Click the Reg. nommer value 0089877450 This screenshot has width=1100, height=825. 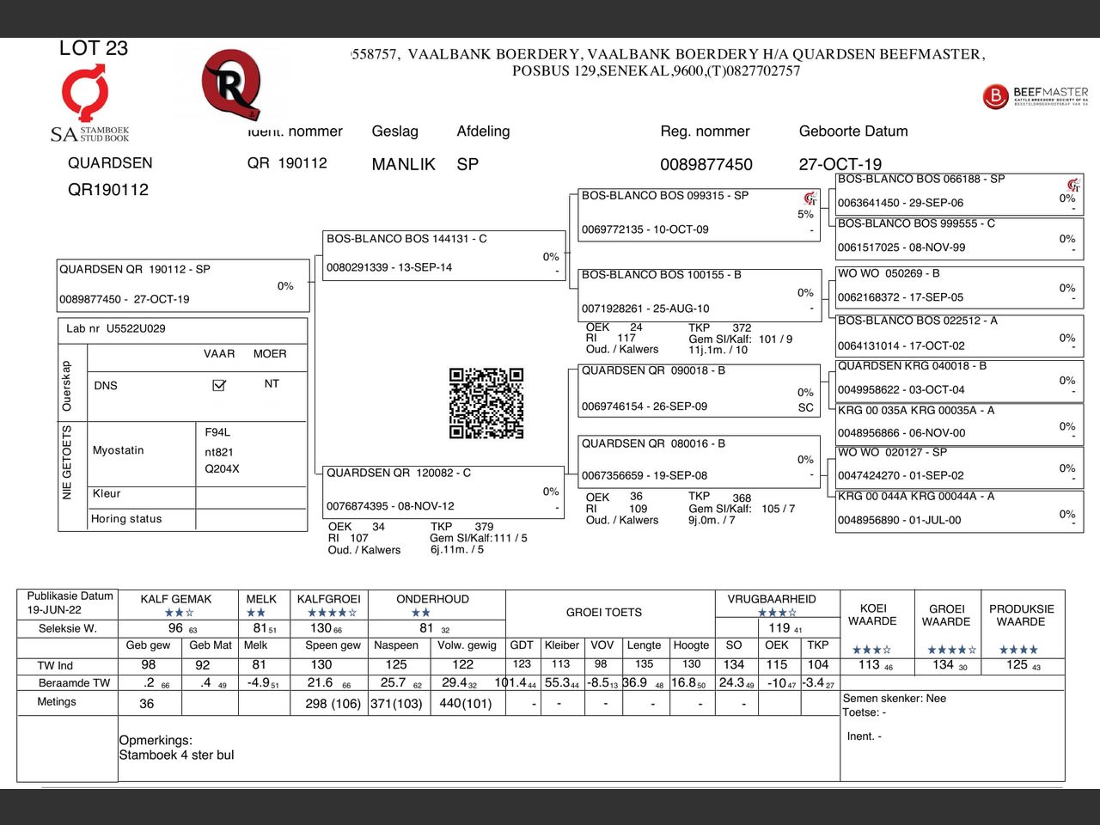point(706,164)
